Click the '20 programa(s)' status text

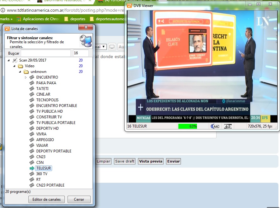[x=18, y=192]
